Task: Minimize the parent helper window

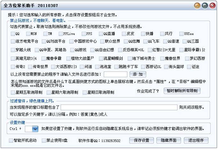Action: [197, 6]
